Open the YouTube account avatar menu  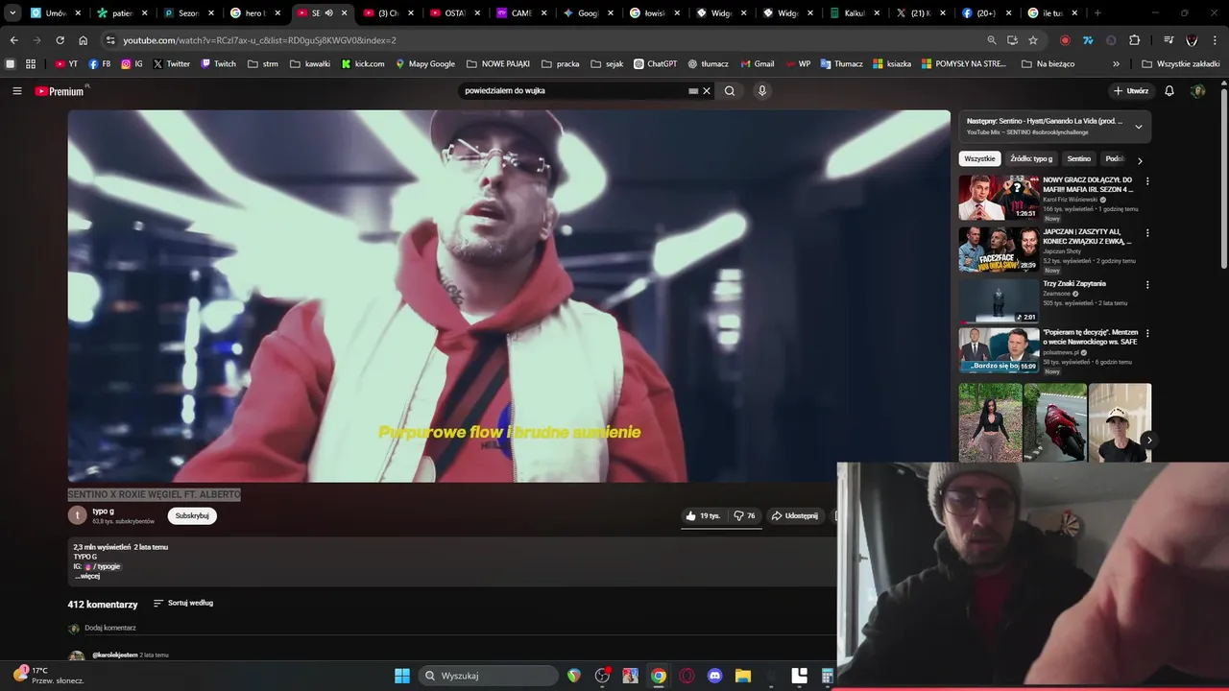1197,91
